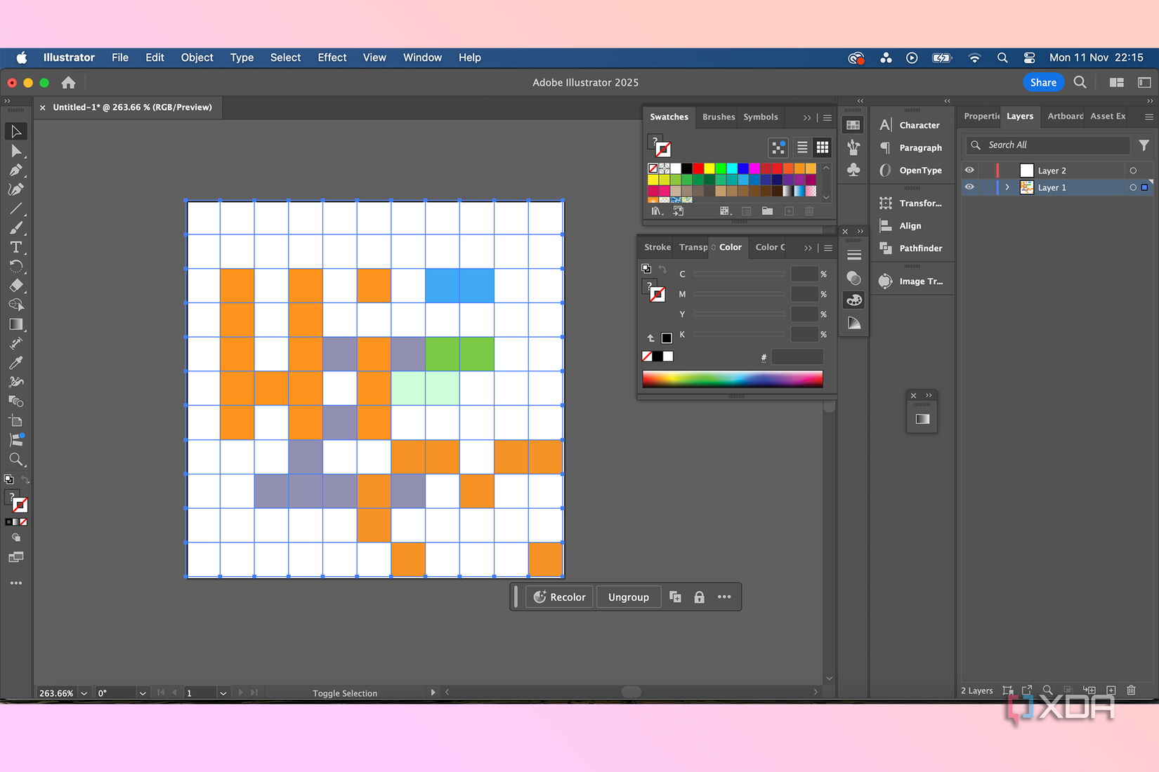
Task: Open the Color panel icon on sidebar
Action: tap(853, 300)
